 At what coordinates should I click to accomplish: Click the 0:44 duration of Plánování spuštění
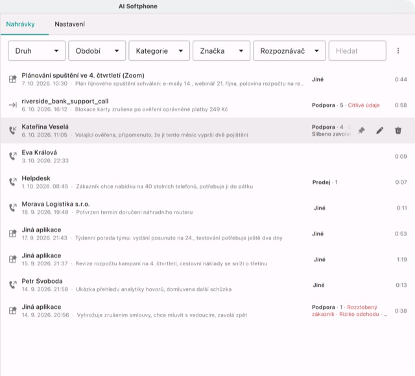coord(401,80)
